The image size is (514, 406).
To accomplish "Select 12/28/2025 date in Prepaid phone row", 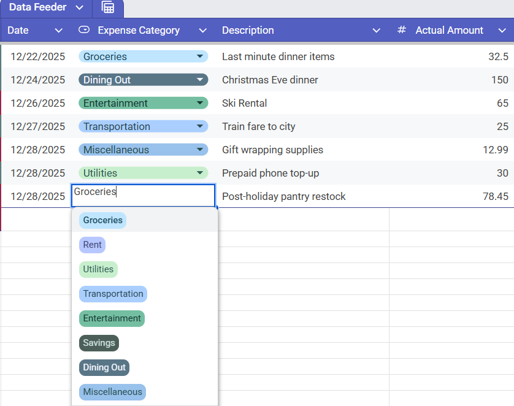I will 37,173.
